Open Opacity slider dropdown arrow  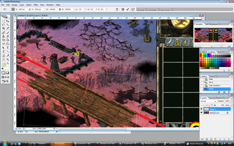[x=232, y=101]
